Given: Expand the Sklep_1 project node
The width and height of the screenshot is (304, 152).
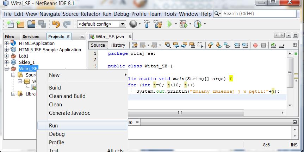Looking at the screenshot, I should [7, 62].
